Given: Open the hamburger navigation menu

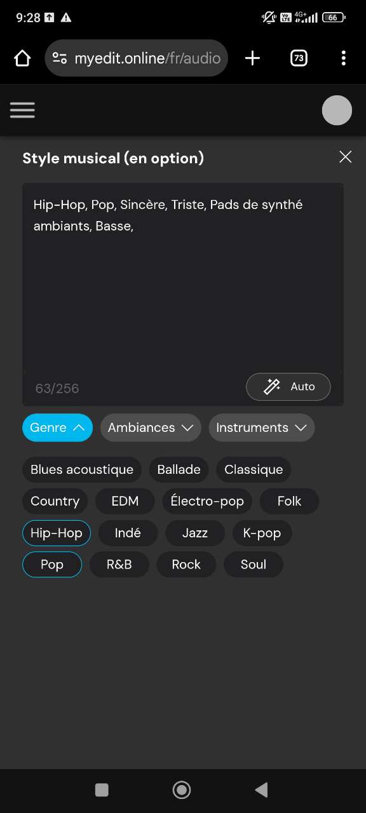Looking at the screenshot, I should pos(22,110).
